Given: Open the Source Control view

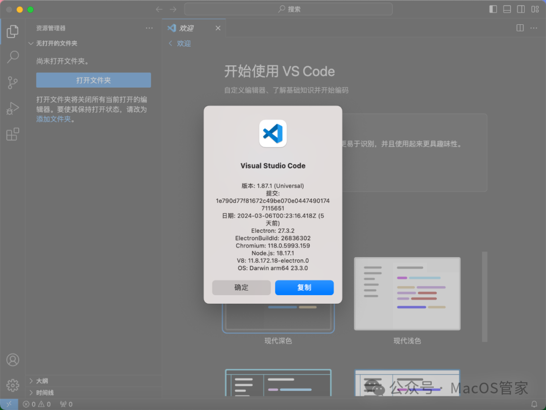Looking at the screenshot, I should click(13, 83).
